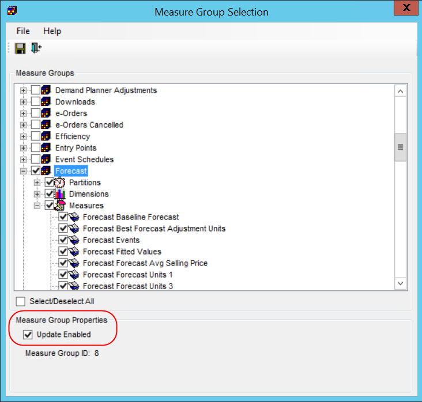This screenshot has width=422, height=402.
Task: Uncheck the Forecast Events measure checkbox
Action: pos(63,240)
